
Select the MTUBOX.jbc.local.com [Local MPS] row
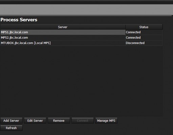(x=81, y=43)
